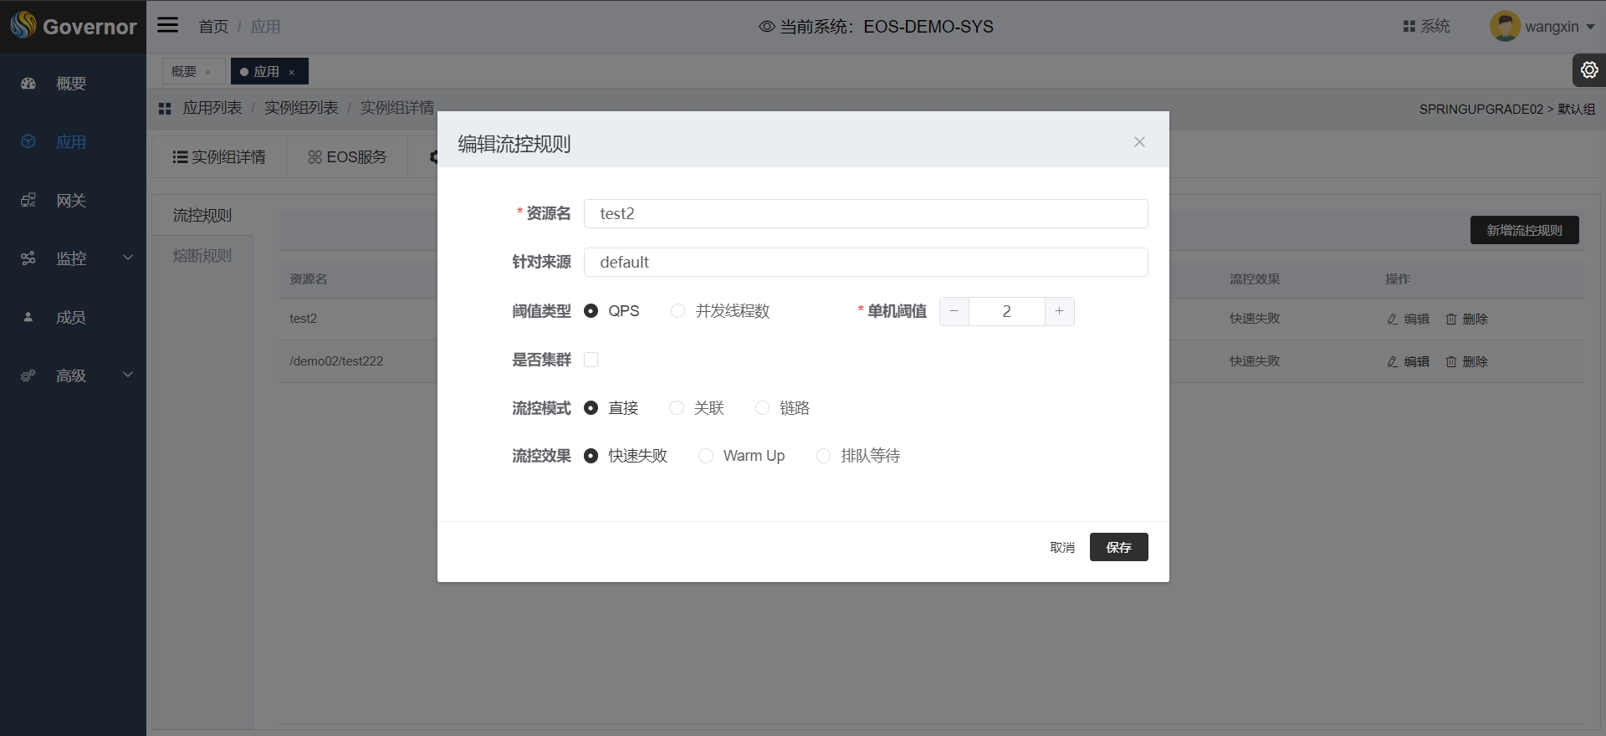1606x736 pixels.
Task: Click the minus icon to decrease 单机阈值
Action: tap(954, 311)
